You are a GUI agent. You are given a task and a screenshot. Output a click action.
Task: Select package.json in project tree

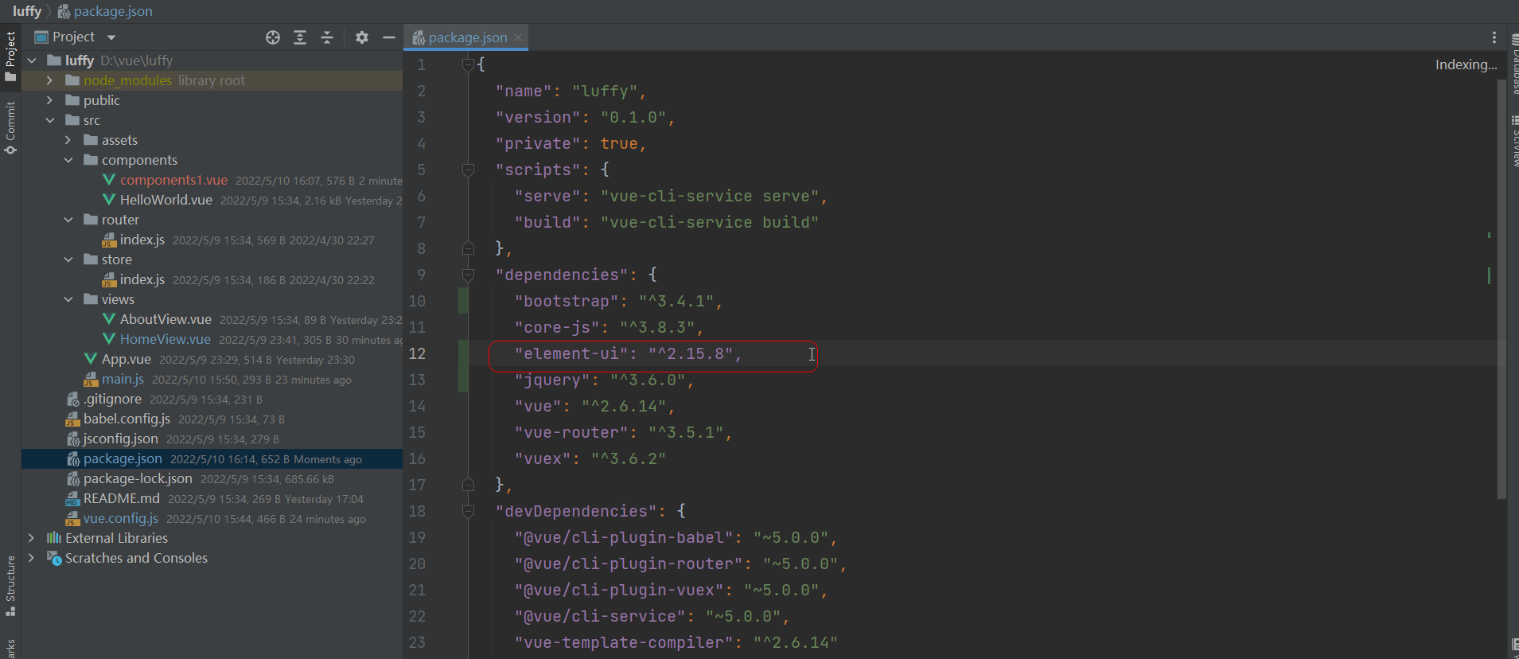(123, 458)
